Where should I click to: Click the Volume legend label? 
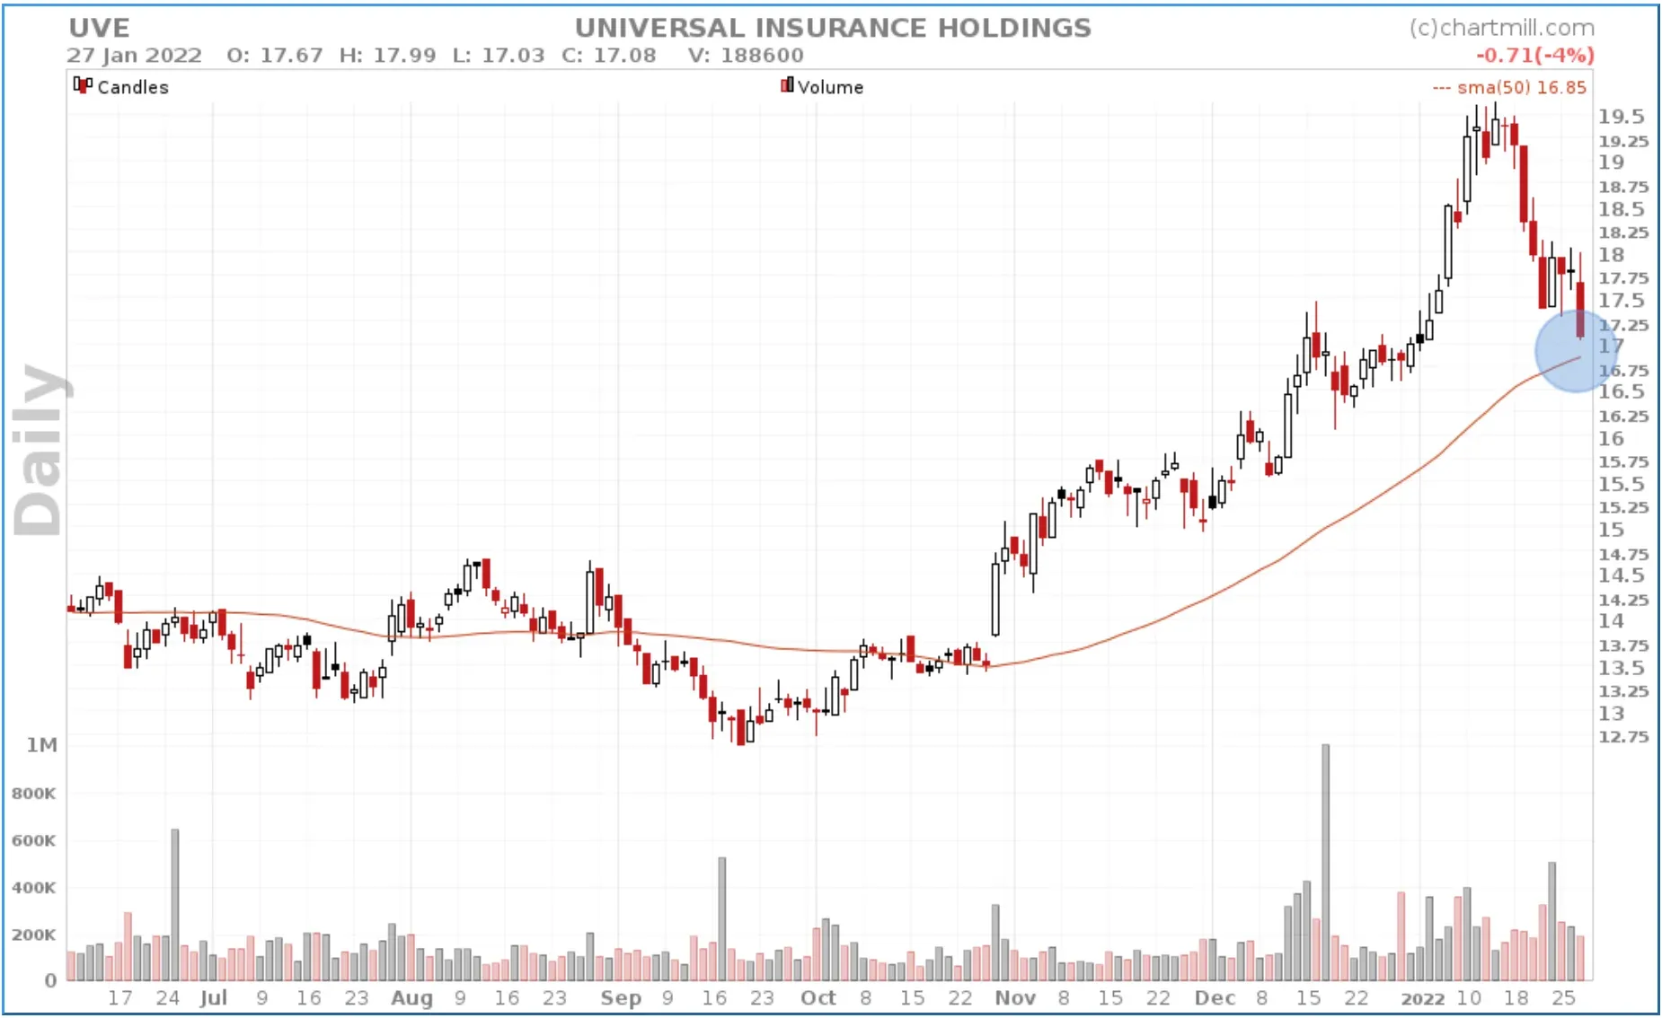coord(830,87)
